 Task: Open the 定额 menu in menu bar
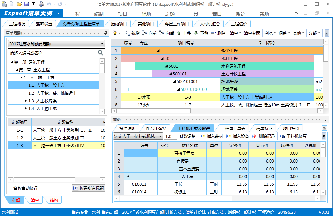[x=170, y=14]
